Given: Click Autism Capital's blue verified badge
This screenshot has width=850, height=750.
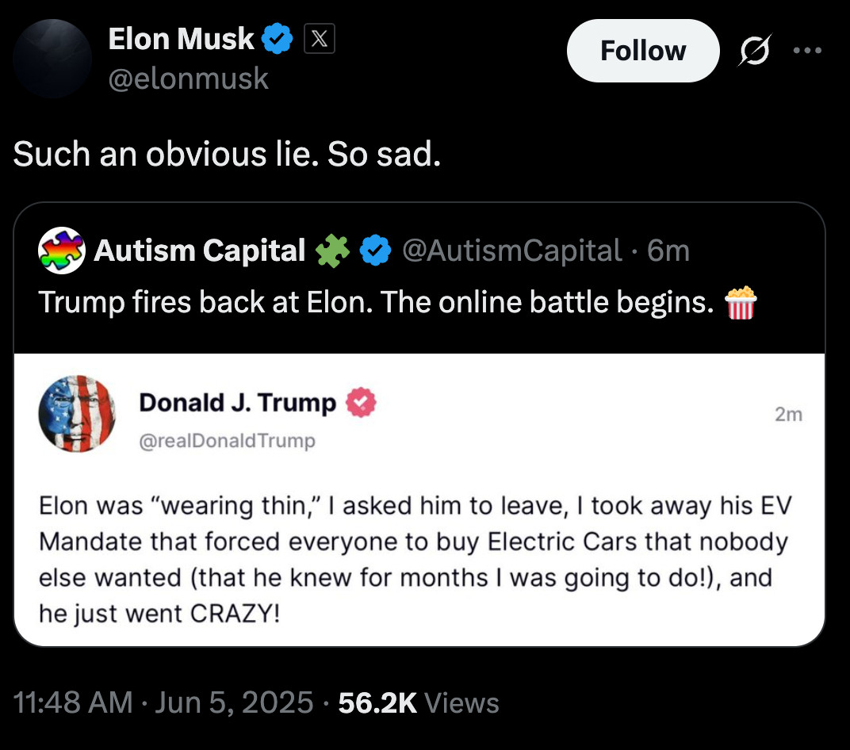Looking at the screenshot, I should pos(375,251).
